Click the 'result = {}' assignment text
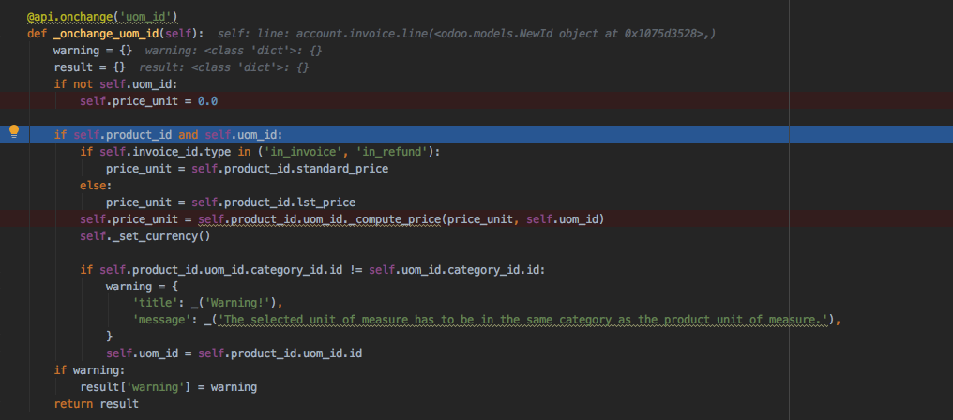 89,67
